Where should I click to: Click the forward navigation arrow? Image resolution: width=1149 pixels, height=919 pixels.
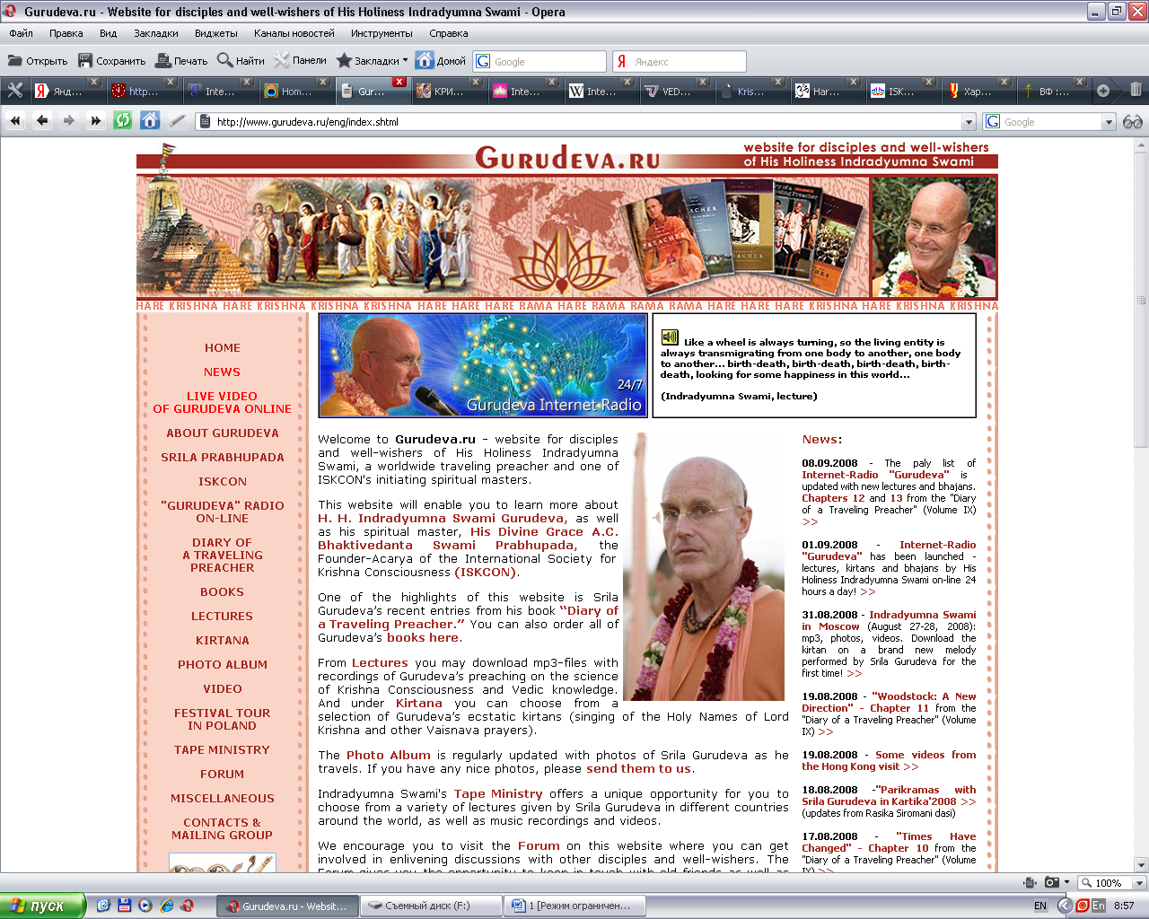[69, 121]
